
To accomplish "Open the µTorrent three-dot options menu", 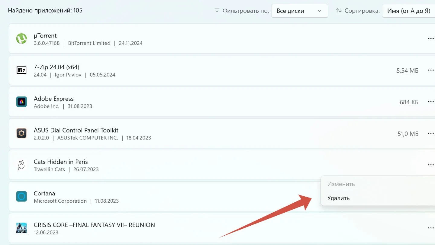I will pos(431,39).
